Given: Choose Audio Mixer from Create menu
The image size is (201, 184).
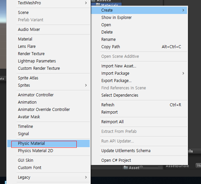Looking at the screenshot, I should 49,30.
